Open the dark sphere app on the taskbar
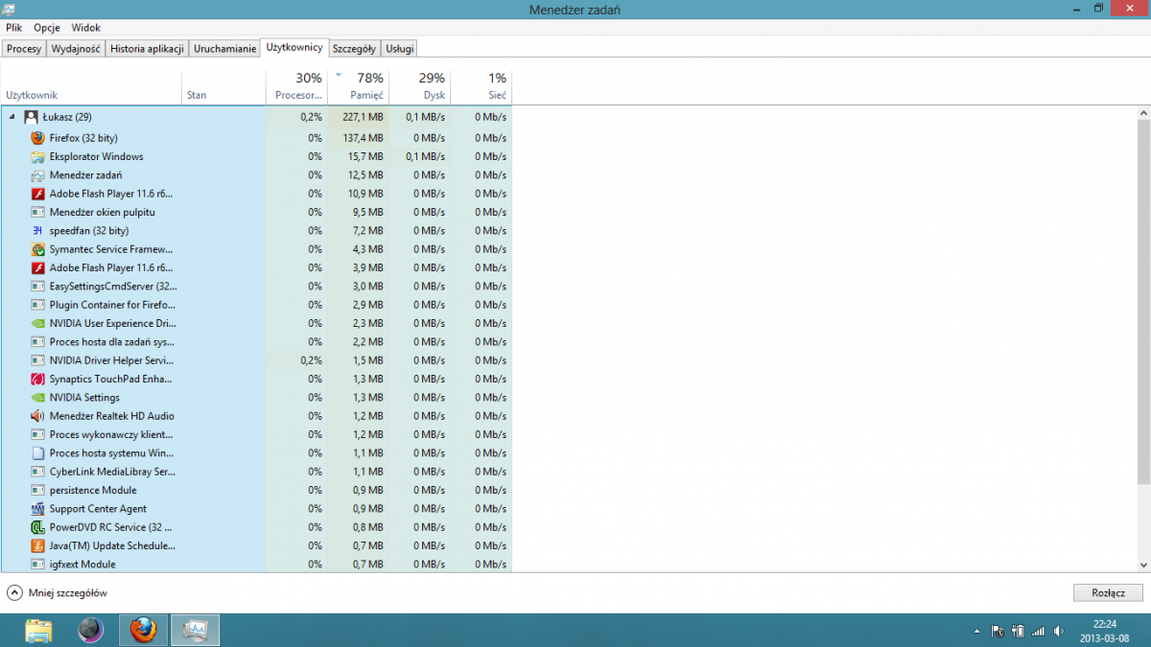Screen dimensions: 1151x647 [x=91, y=630]
